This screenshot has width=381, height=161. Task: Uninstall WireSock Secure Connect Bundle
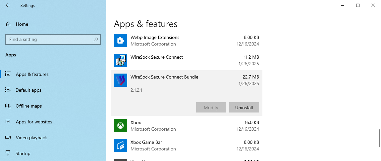244,108
